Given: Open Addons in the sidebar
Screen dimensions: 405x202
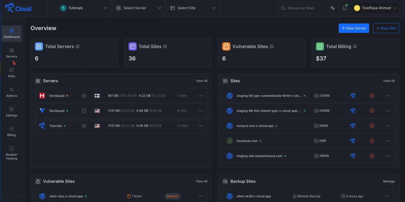Looking at the screenshot, I should tap(12, 92).
